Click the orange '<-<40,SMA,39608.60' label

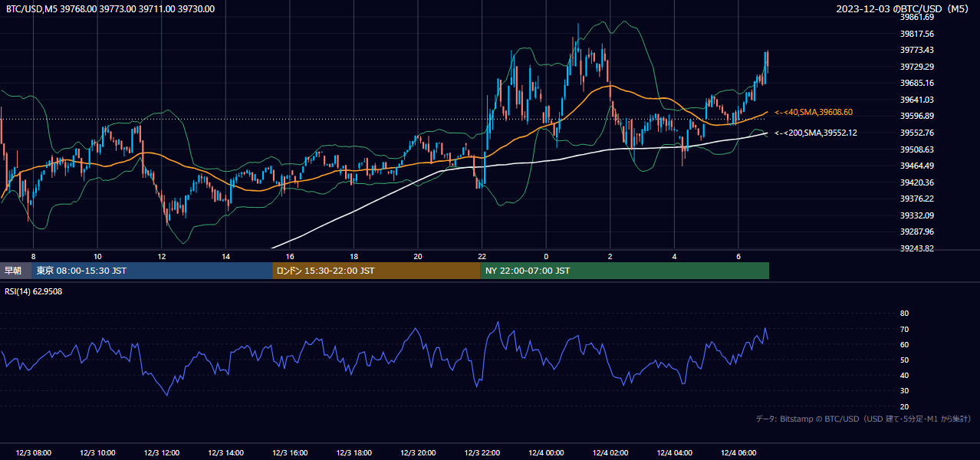(814, 112)
